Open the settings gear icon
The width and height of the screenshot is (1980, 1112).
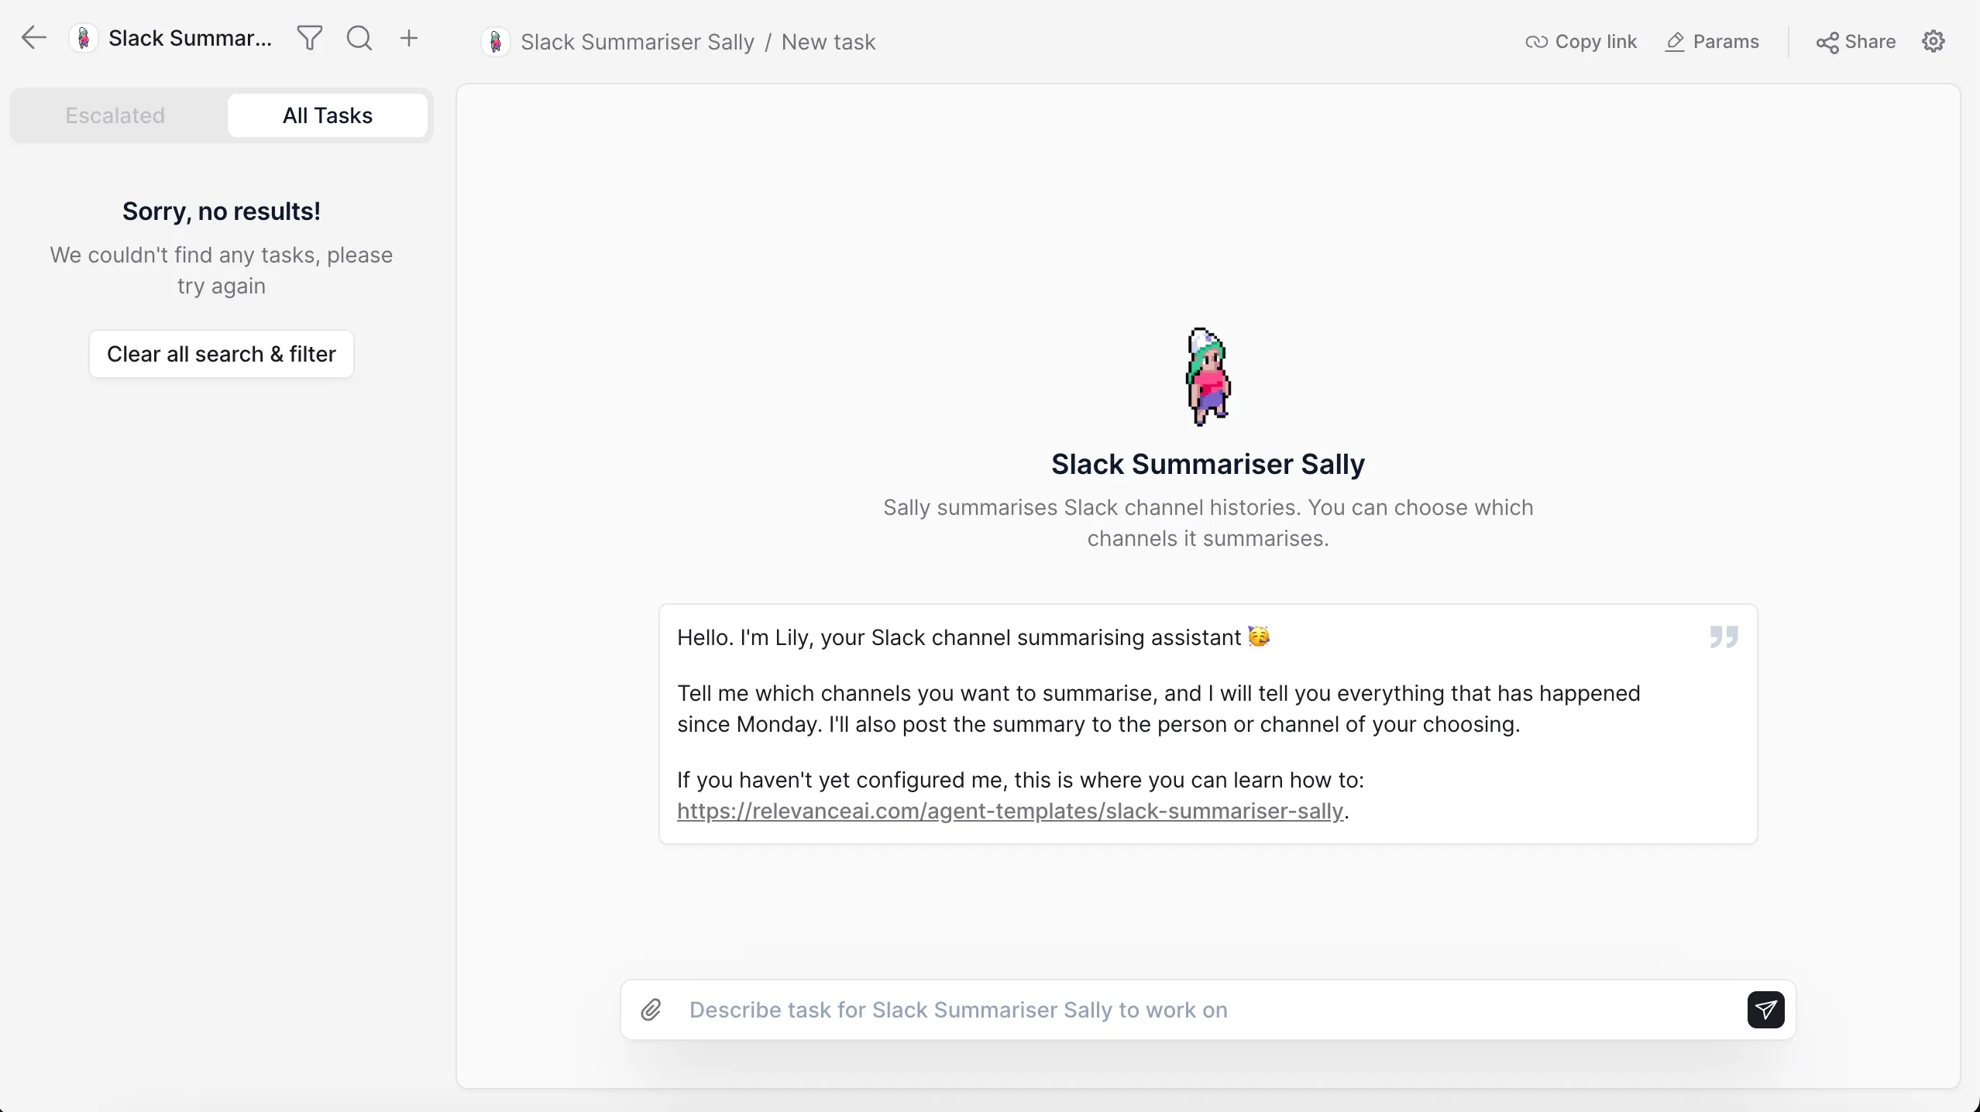click(x=1934, y=42)
